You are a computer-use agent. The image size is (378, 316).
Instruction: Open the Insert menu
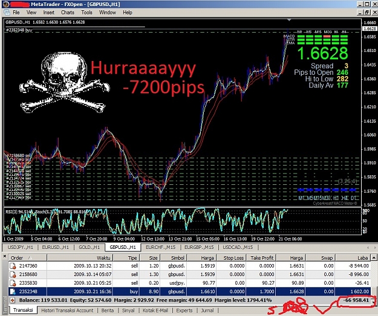click(x=49, y=12)
